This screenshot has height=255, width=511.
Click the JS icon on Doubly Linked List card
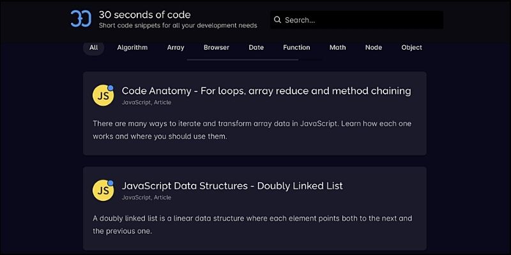[x=103, y=190]
